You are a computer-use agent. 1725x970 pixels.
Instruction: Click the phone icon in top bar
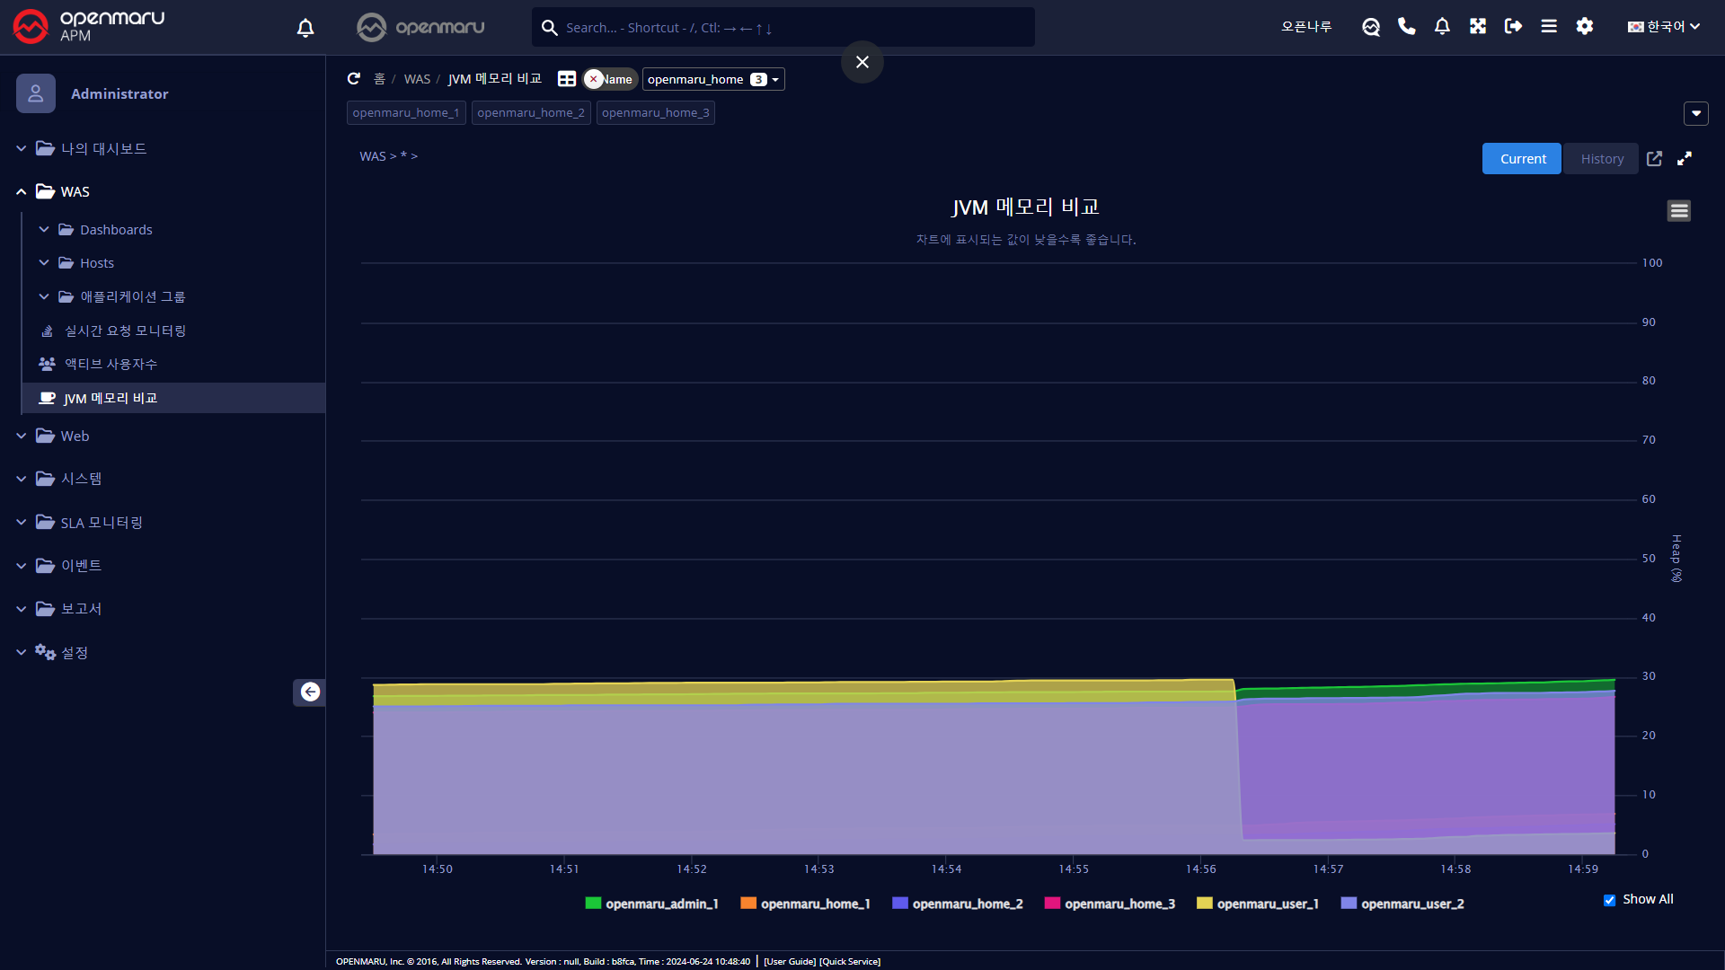(1406, 27)
